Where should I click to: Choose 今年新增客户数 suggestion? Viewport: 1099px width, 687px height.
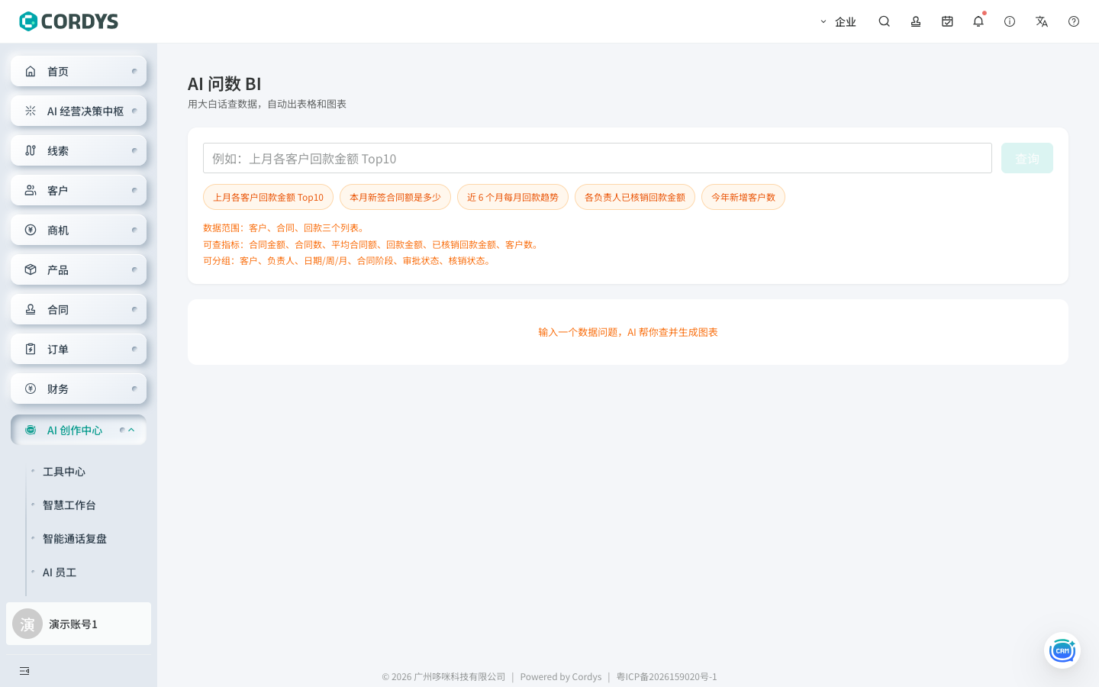(x=743, y=197)
